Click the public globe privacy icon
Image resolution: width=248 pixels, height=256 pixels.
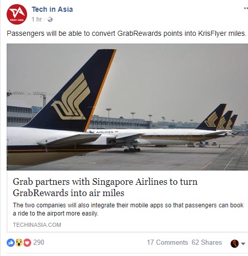point(50,19)
